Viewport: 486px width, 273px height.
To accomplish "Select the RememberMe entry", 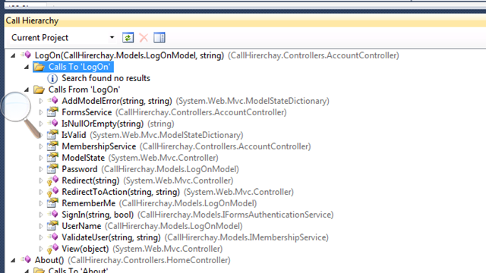I will 159,203.
